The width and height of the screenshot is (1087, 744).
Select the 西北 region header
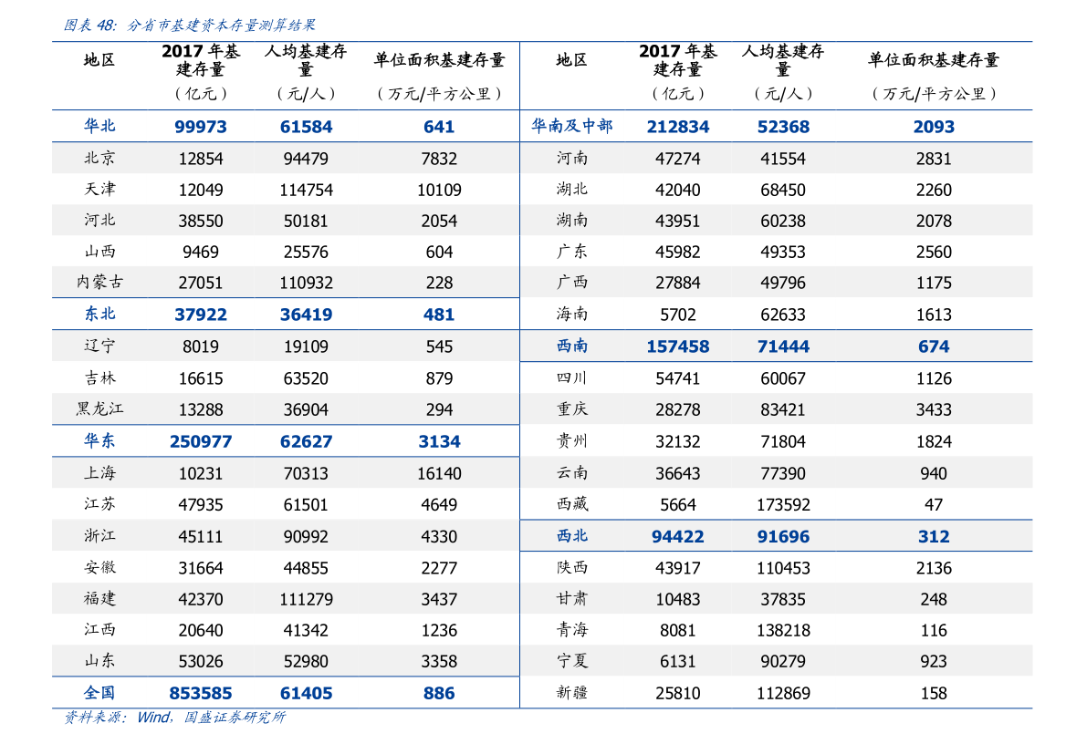pos(572,536)
